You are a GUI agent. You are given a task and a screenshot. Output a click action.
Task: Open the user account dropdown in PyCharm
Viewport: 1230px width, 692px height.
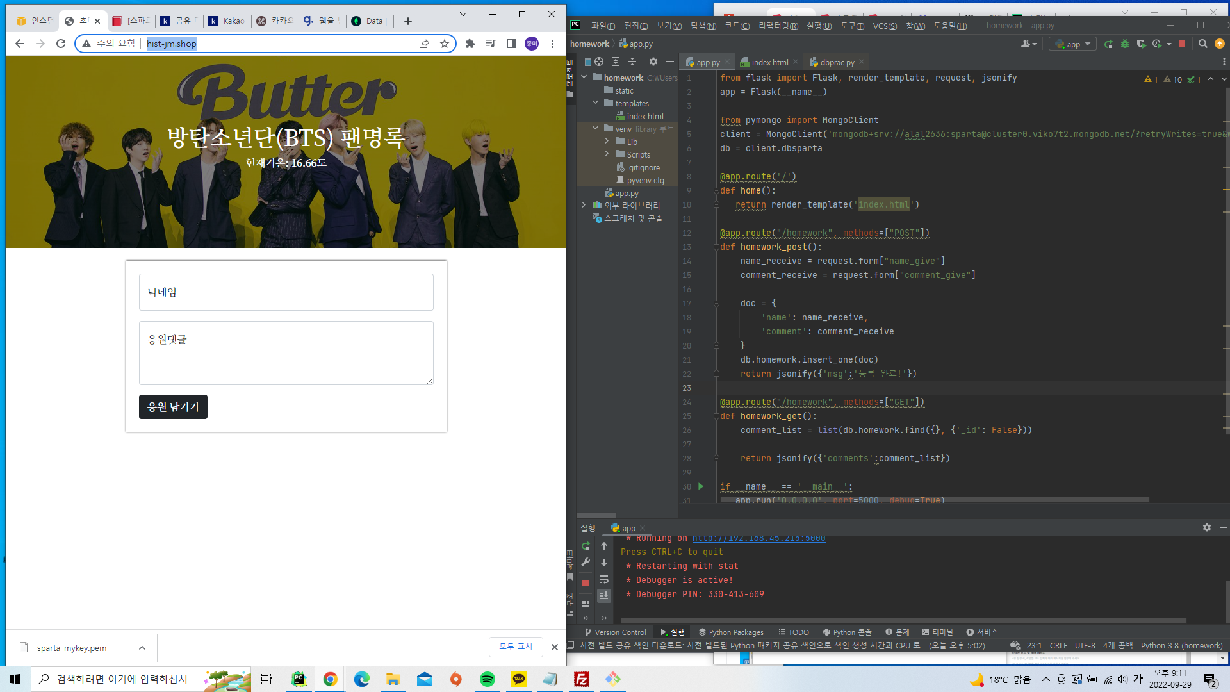(x=1029, y=44)
